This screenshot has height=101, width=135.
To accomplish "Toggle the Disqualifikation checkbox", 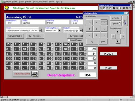I will [x=69, y=40].
